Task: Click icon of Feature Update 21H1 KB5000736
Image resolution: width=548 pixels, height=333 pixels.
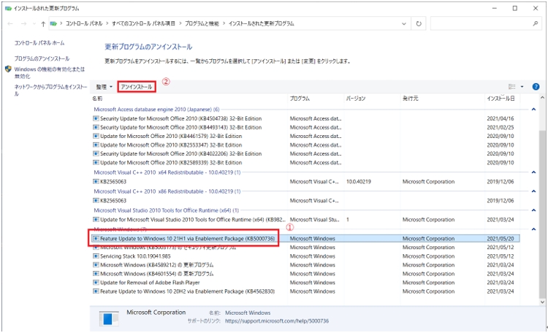Action: coord(96,239)
